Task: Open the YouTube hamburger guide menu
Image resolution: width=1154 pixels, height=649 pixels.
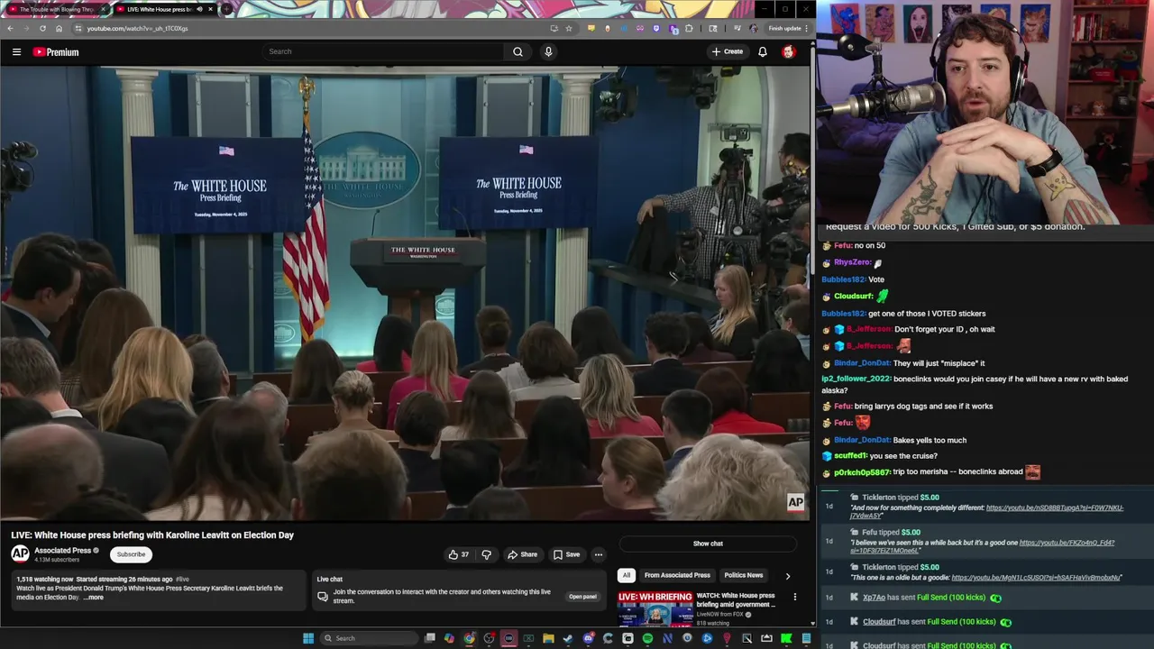Action: (16, 51)
